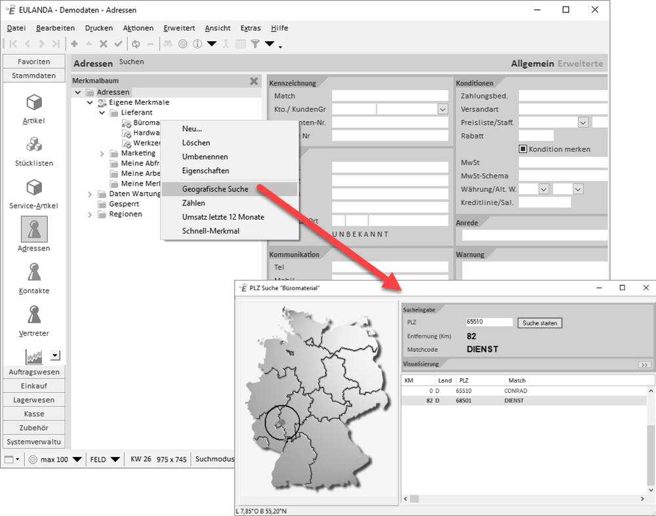Open Vertreter in the sidebar

tap(34, 321)
